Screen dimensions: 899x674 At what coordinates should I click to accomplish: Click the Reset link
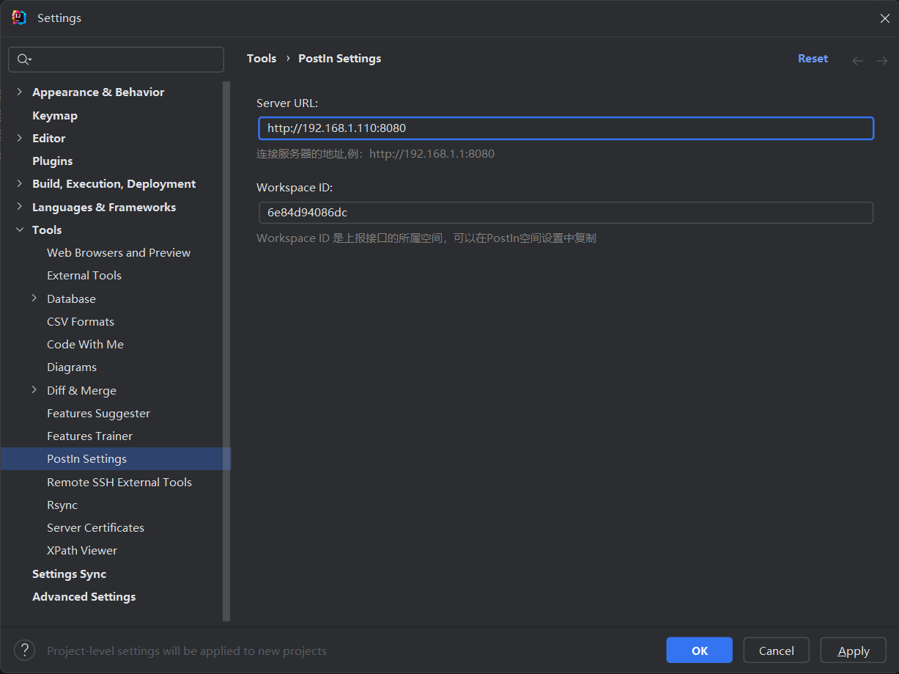pyautogui.click(x=813, y=59)
